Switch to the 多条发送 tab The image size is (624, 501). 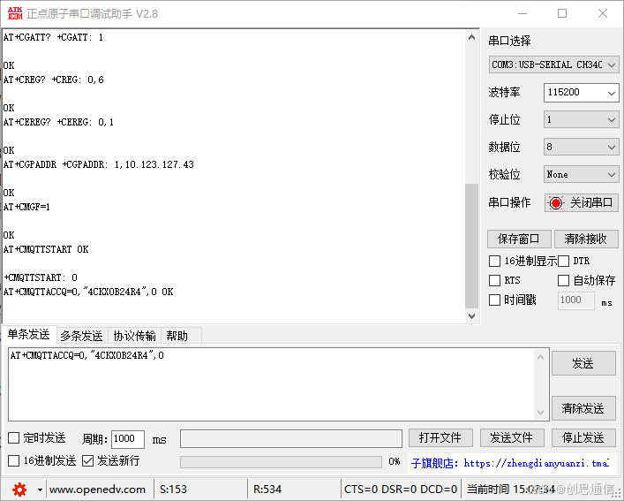click(81, 336)
